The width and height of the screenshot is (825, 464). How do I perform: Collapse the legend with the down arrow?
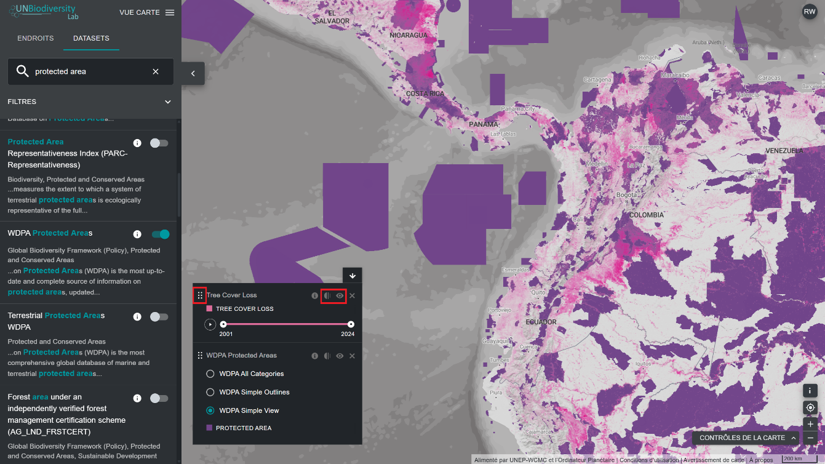click(x=353, y=276)
